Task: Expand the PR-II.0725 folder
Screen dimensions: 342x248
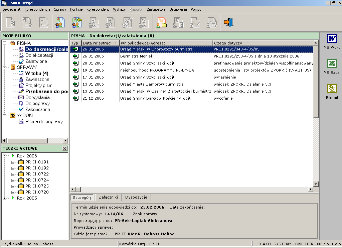Action: [x=13, y=187]
